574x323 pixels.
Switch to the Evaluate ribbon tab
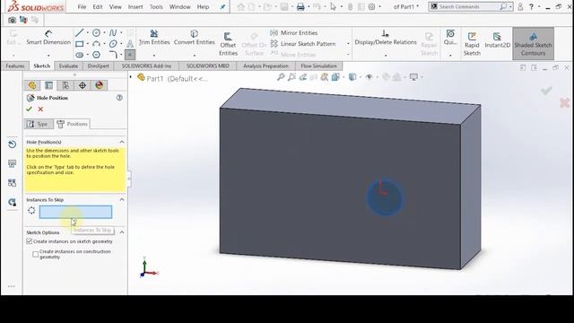tap(68, 65)
